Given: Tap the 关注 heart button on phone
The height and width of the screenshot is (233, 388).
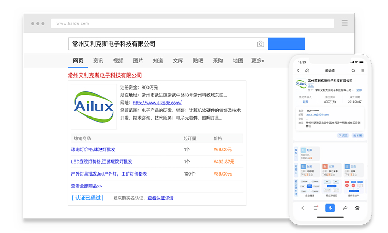Looking at the screenshot, I should 343,135.
